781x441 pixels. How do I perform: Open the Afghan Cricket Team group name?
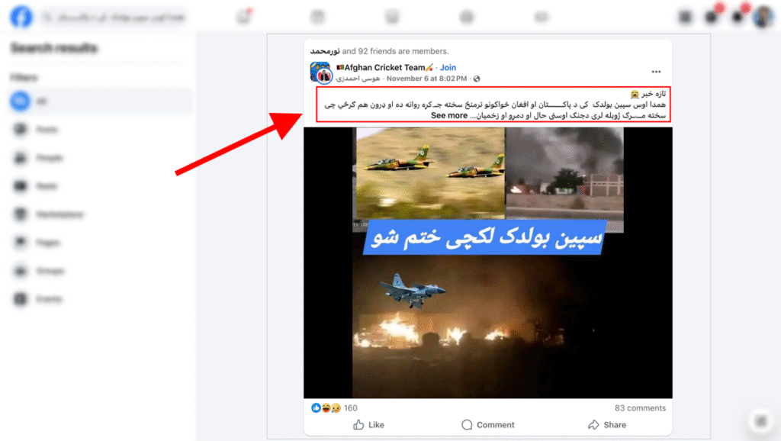(x=385, y=67)
